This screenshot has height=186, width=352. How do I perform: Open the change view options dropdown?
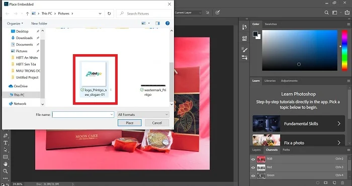149,23
